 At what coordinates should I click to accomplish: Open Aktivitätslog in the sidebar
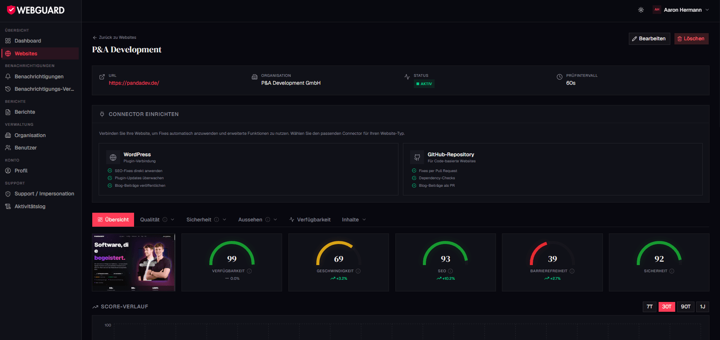(x=40, y=206)
